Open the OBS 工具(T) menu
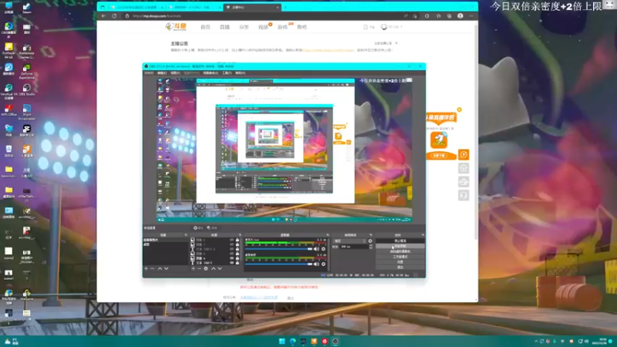Screen dimensions: 617x347 (x=227, y=72)
